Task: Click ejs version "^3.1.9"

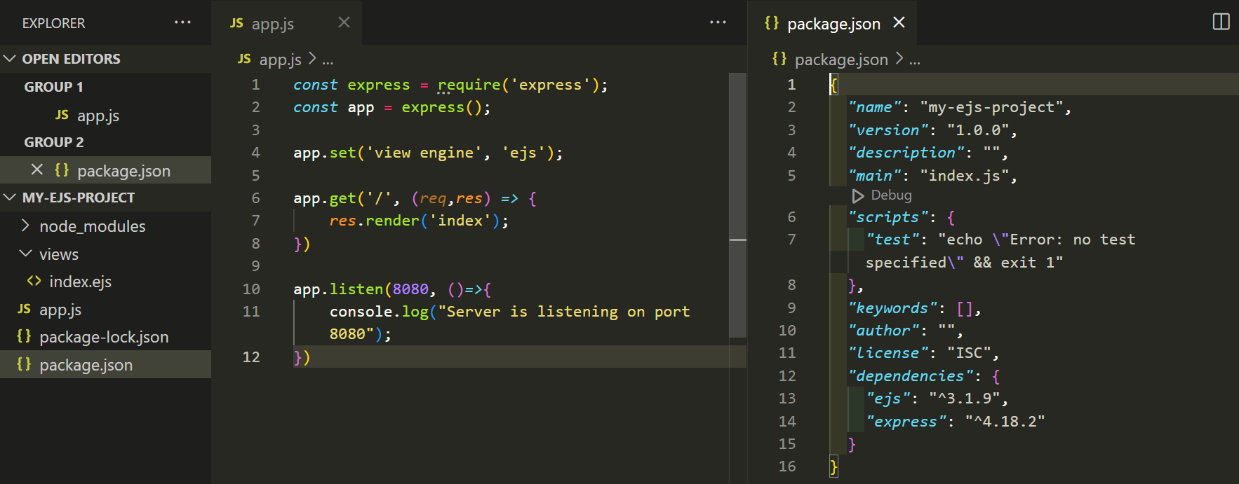Action: click(x=964, y=399)
